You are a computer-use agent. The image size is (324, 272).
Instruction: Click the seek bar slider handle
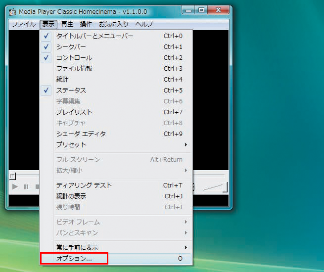[12, 176]
